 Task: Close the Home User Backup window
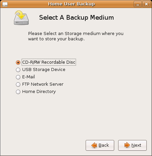point(146,4)
